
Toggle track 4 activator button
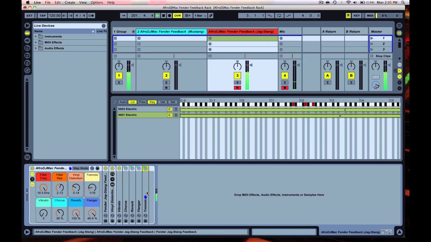[285, 76]
